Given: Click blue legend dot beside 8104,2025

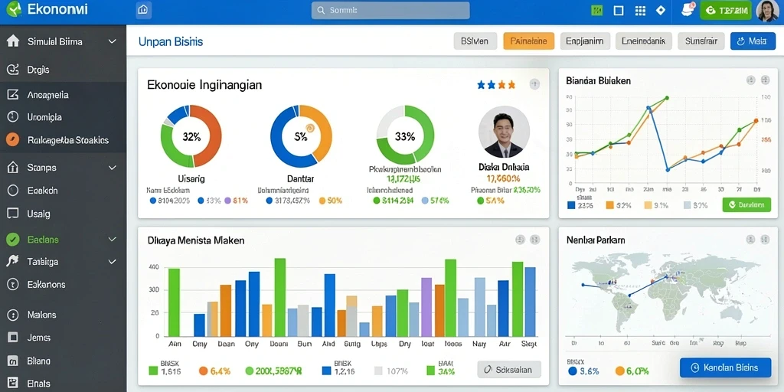Looking at the screenshot, I should tap(153, 201).
